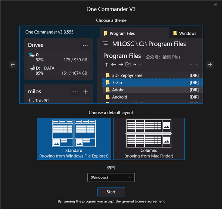The image size is (222, 209).
Task: Choose the Columns layout option
Action: 149,139
